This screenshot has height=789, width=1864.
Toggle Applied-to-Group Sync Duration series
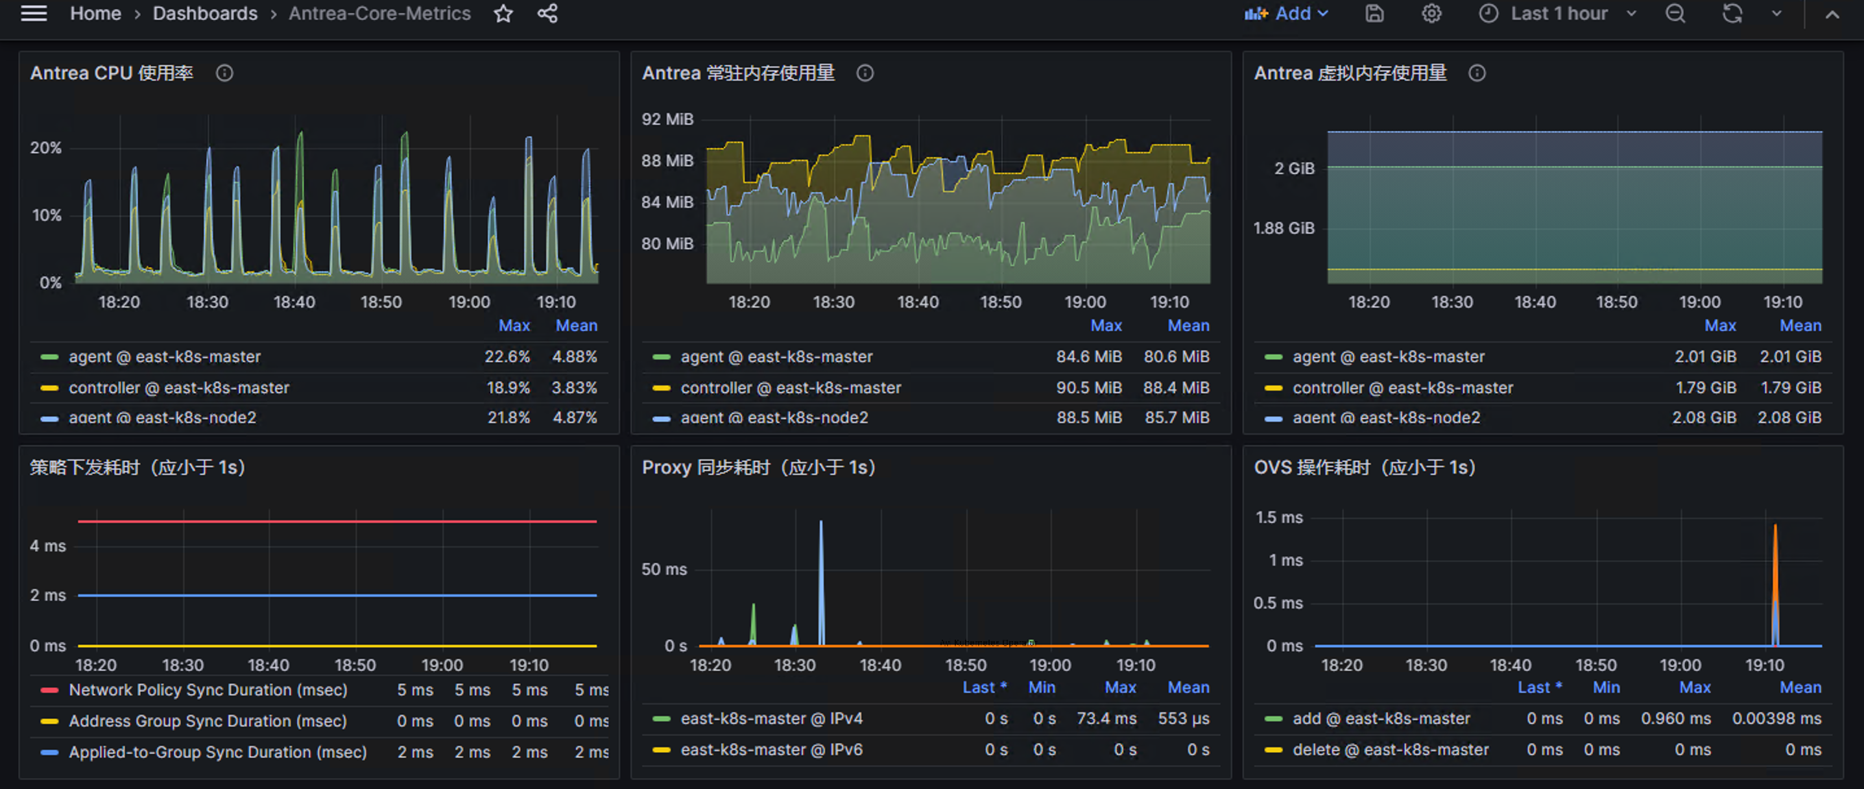point(218,753)
